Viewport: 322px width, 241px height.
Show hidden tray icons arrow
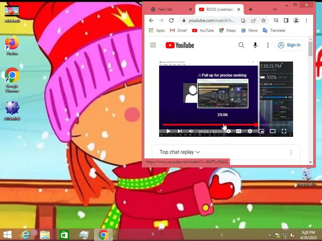269,235
